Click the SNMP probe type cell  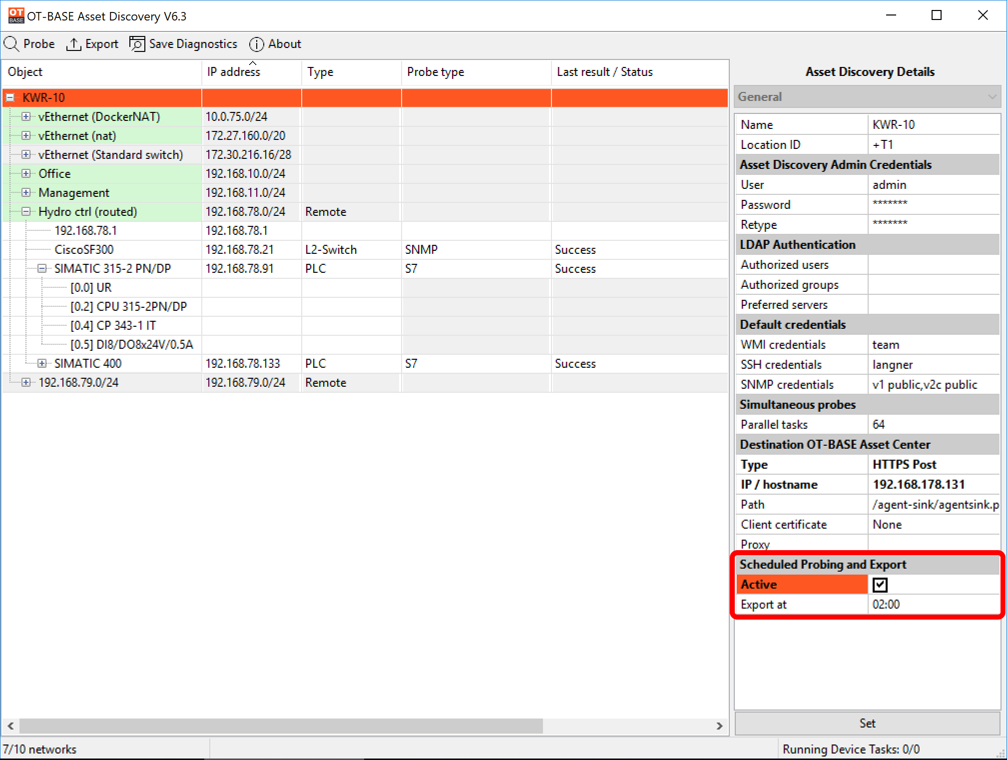click(x=477, y=249)
